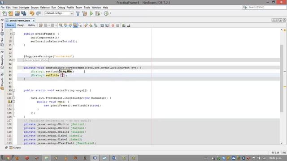Click Stop Macro Recording icon
The width and height of the screenshot is (287, 161).
pyautogui.click(x=117, y=25)
